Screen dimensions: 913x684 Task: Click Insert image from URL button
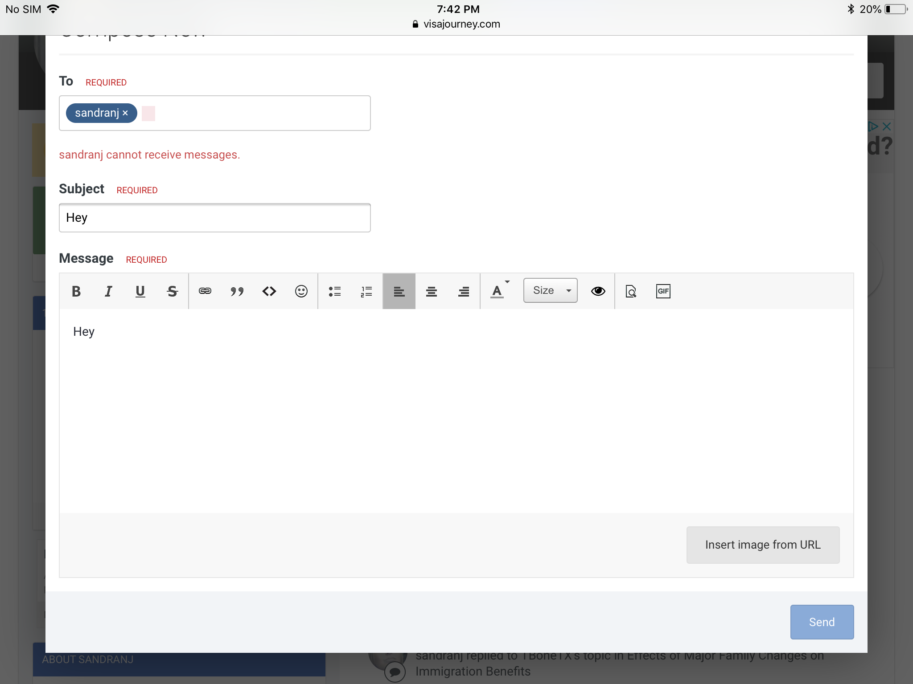763,545
